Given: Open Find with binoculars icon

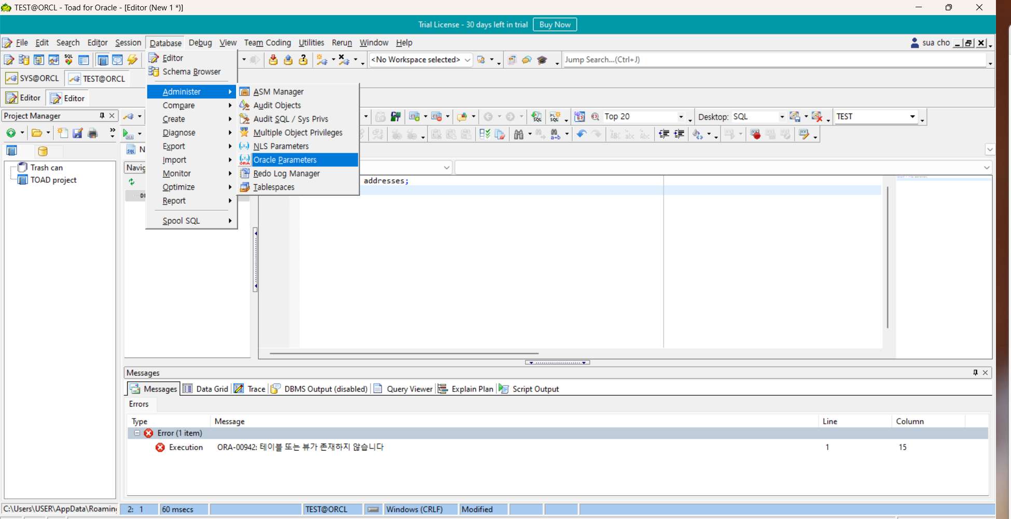Looking at the screenshot, I should point(518,135).
